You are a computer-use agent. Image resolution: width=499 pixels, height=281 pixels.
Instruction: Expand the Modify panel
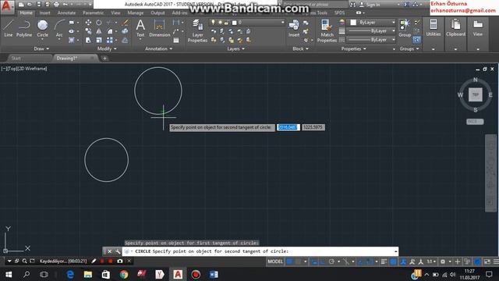click(107, 48)
